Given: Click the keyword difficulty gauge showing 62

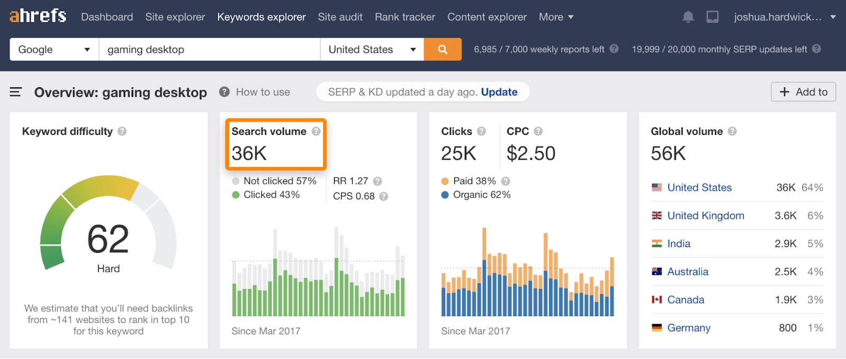Looking at the screenshot, I should [108, 223].
